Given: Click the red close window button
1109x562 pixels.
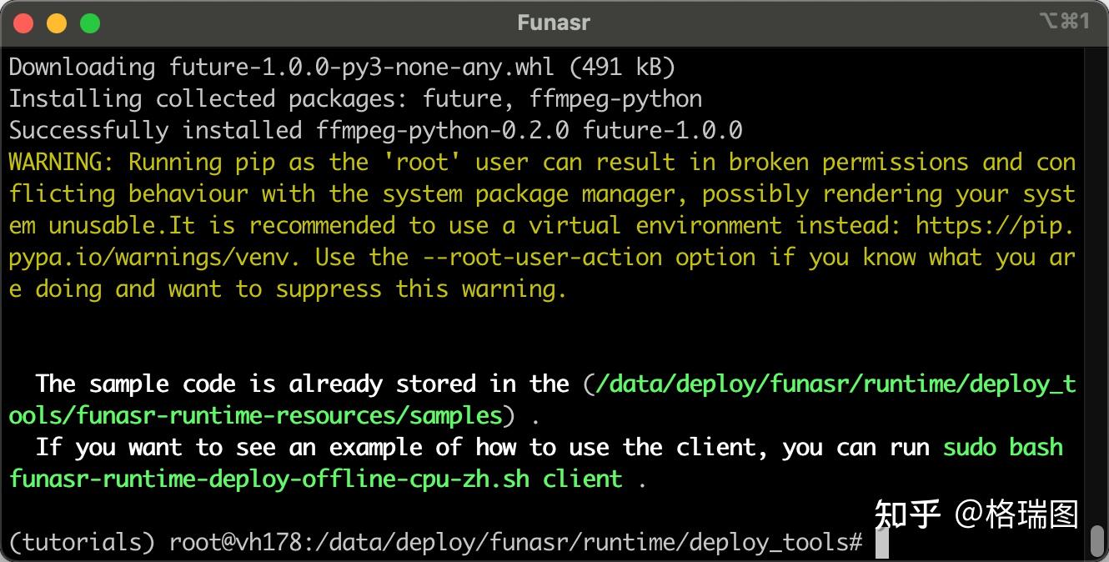Looking at the screenshot, I should (23, 23).
